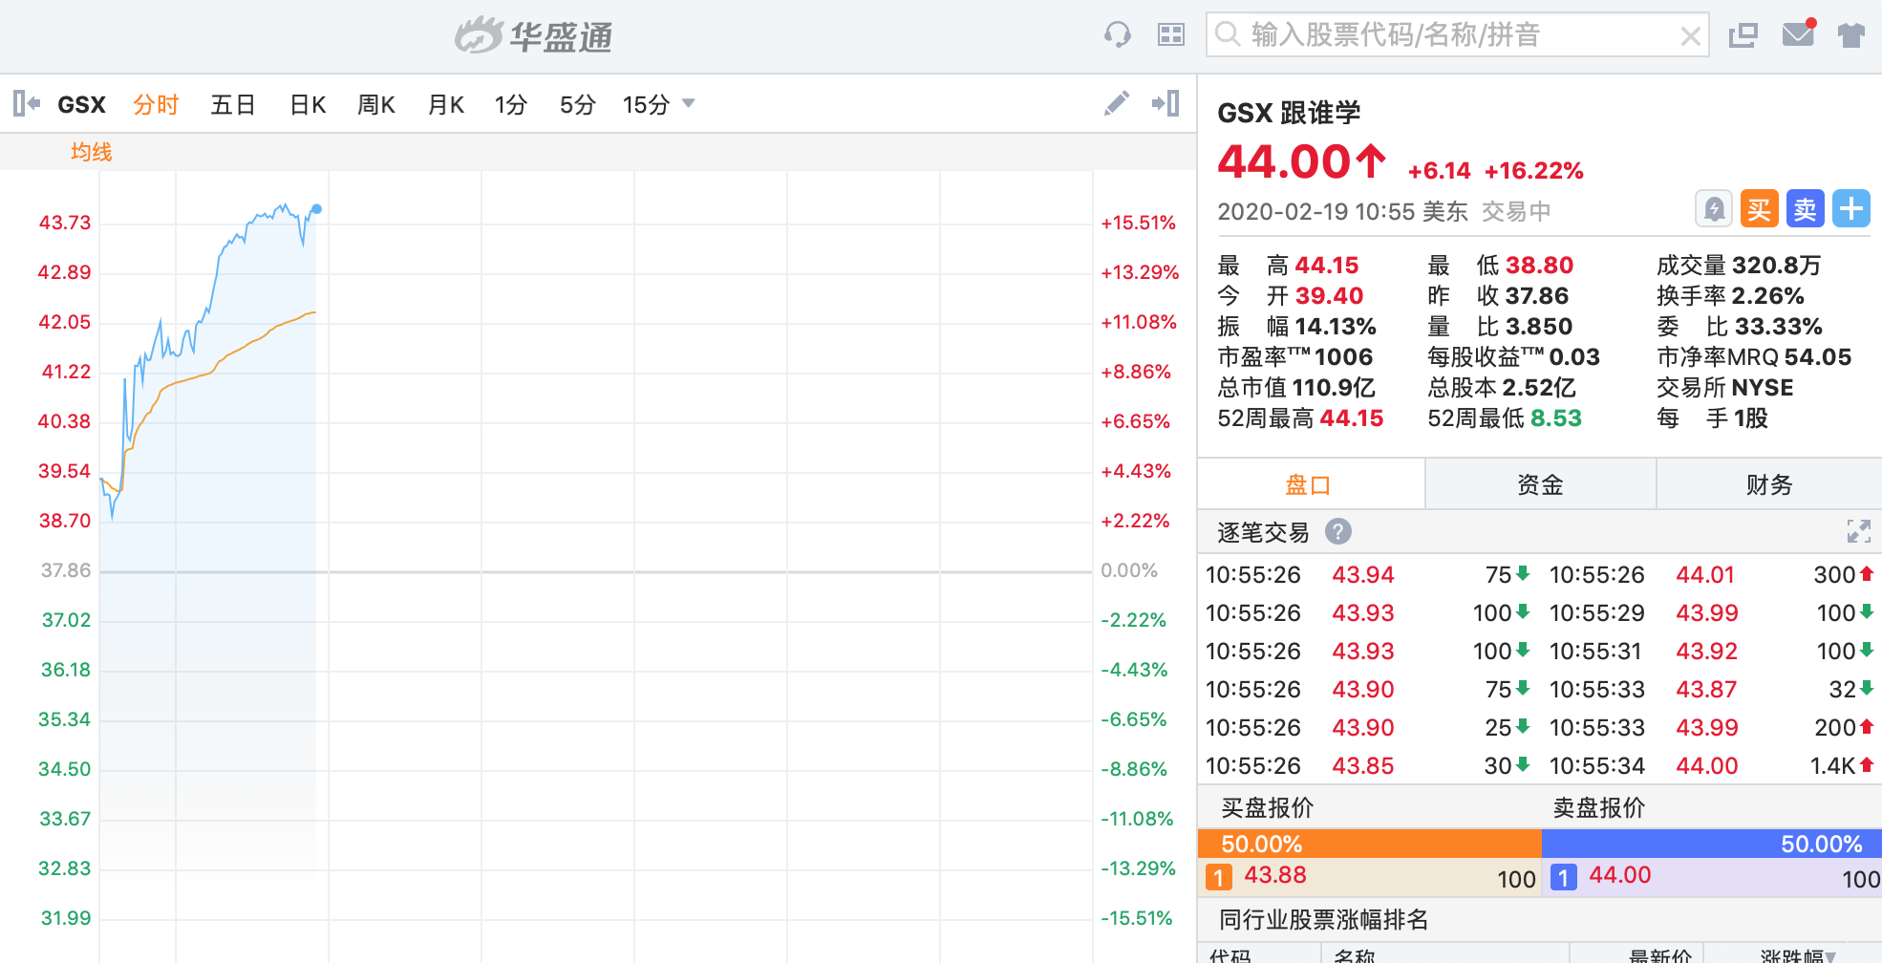Add GSX to watchlist with plus icon

(1850, 209)
